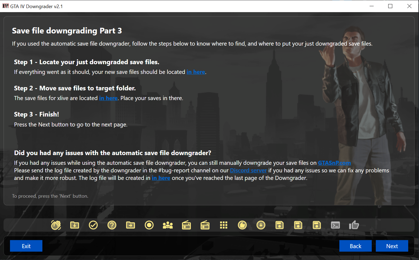
Task: Click the waving hand welcome step icon
Action: pos(56,225)
